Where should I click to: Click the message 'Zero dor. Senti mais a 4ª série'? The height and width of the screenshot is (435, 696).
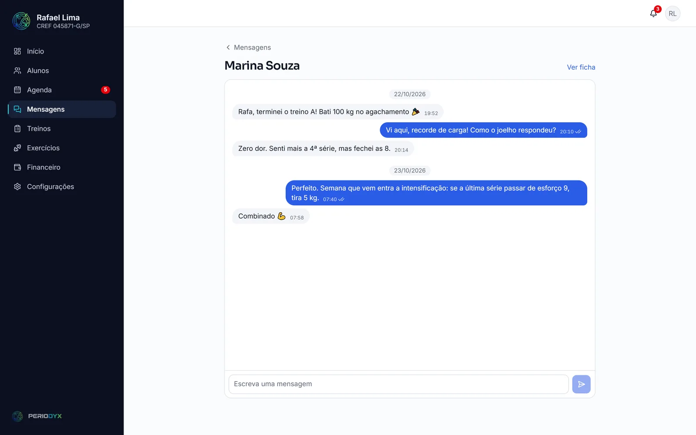323,148
